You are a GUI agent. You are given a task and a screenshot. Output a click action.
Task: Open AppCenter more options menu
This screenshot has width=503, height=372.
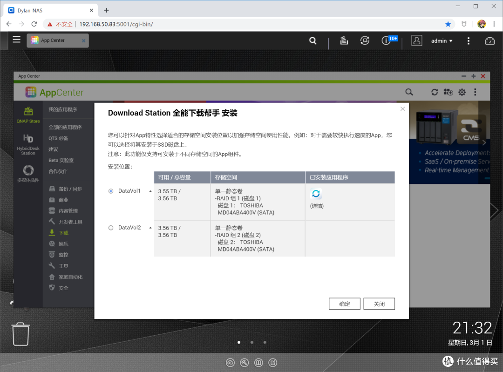[475, 92]
